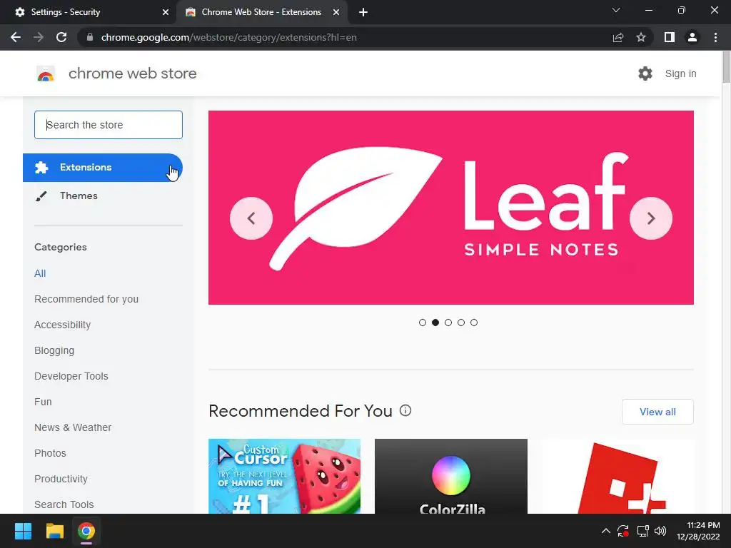View all recommended extensions
Screen dimensions: 731x548
[657, 412]
